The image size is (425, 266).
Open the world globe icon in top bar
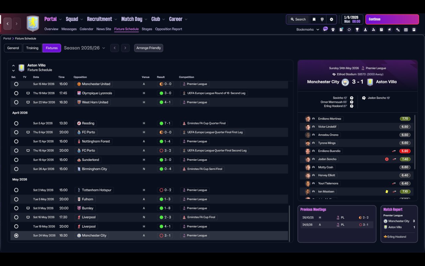pyautogui.click(x=322, y=19)
